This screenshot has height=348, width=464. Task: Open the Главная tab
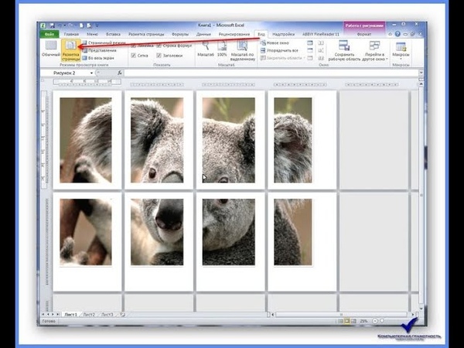(x=71, y=34)
